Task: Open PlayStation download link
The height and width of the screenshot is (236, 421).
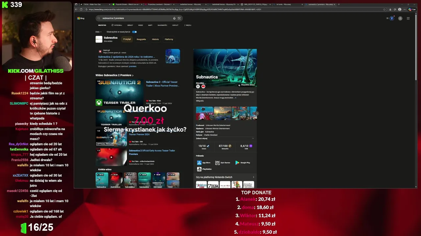Action: point(204,169)
